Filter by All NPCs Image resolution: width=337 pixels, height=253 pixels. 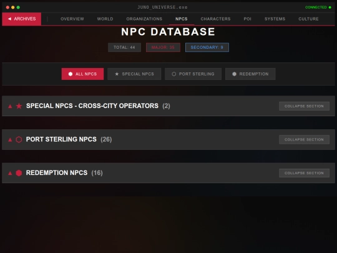82,74
